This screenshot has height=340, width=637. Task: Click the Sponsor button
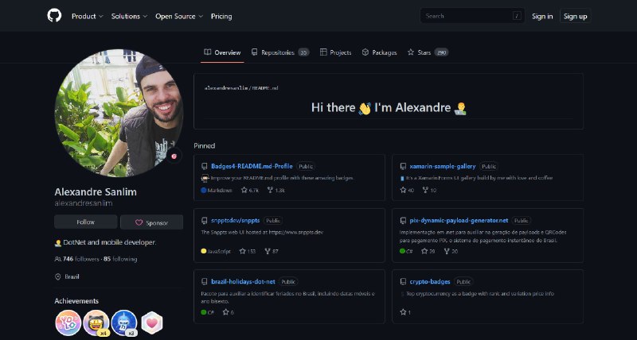(x=151, y=222)
